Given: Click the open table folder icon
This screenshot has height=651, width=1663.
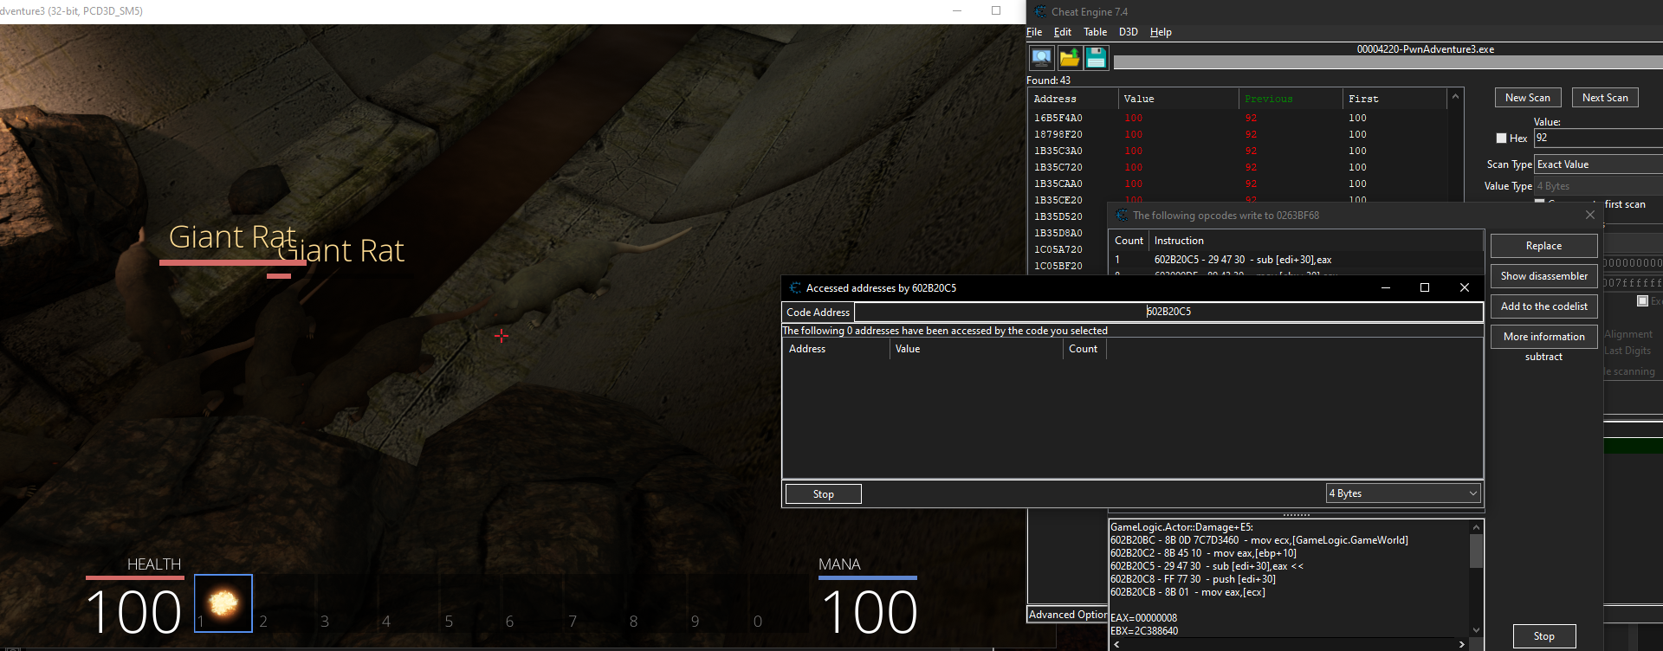Looking at the screenshot, I should tap(1070, 58).
